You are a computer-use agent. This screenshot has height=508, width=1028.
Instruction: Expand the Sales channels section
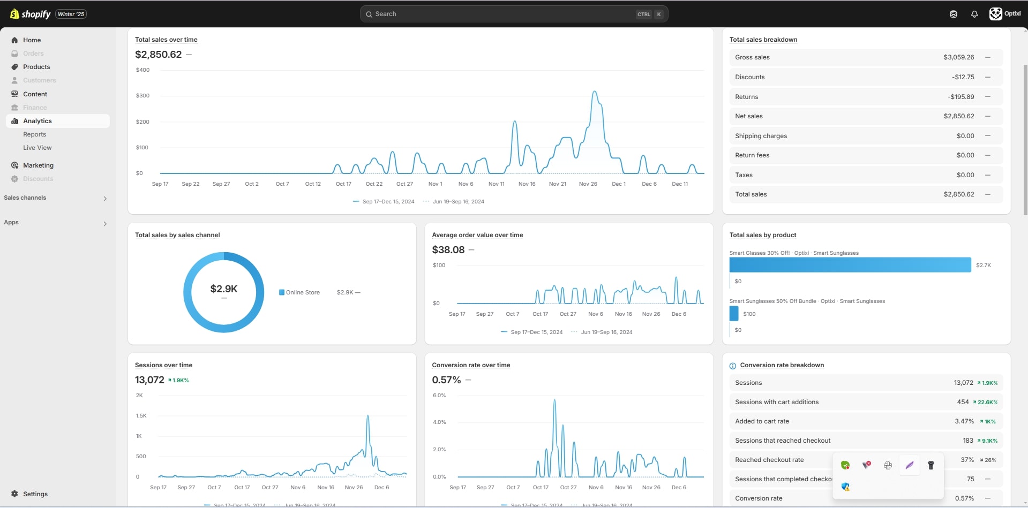105,199
